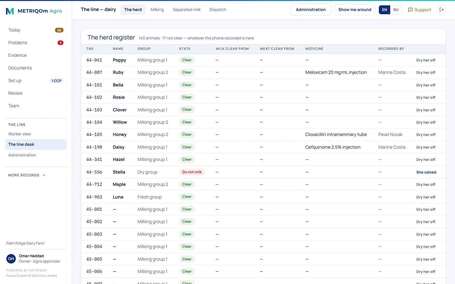Click the OH user avatar

click(x=11, y=259)
